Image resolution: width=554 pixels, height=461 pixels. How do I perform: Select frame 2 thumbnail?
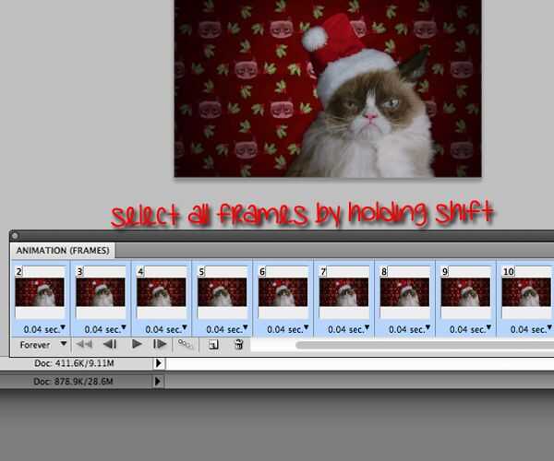[x=40, y=292]
